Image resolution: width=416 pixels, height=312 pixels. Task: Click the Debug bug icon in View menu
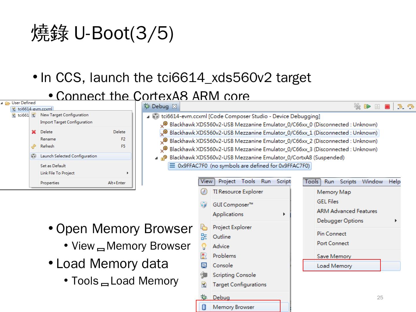204,297
